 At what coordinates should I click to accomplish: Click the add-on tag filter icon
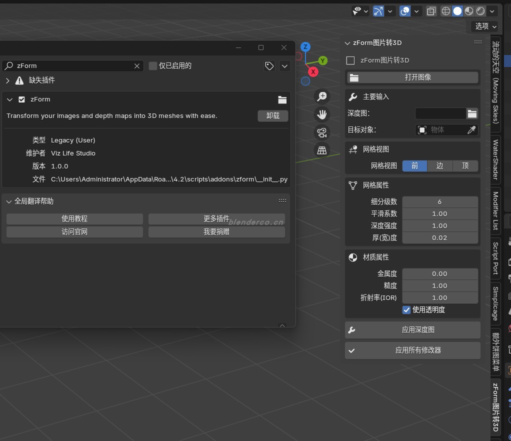[269, 66]
